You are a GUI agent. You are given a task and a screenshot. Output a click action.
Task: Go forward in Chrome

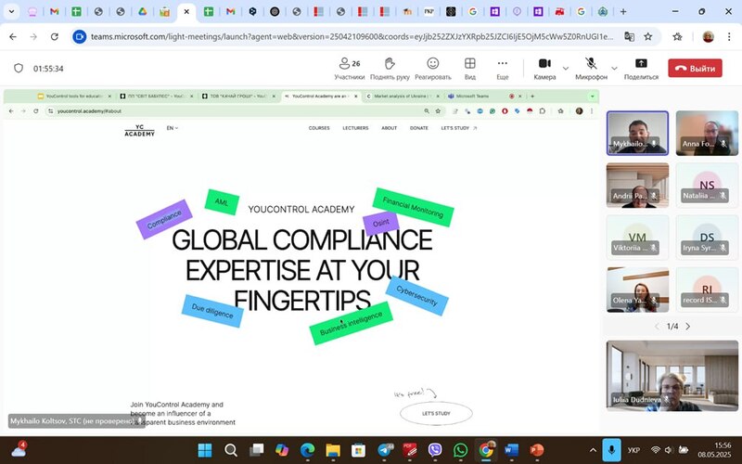click(x=33, y=36)
